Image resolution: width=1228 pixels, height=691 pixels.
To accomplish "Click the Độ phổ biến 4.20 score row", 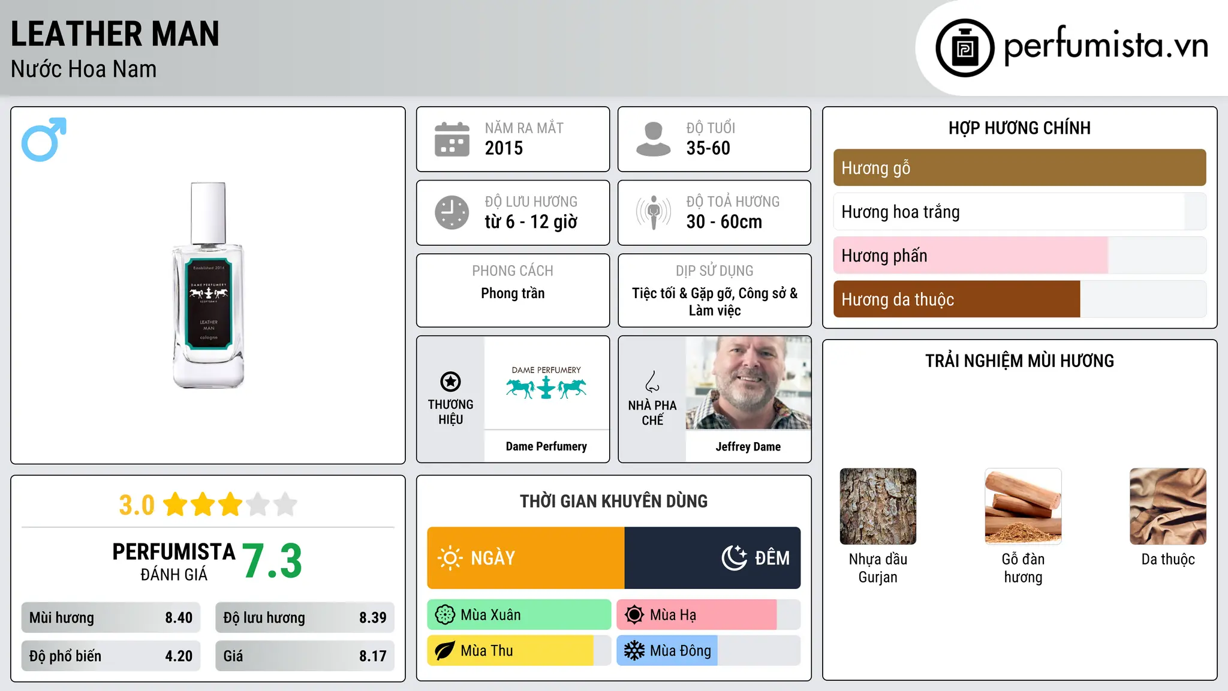I will click(x=111, y=656).
